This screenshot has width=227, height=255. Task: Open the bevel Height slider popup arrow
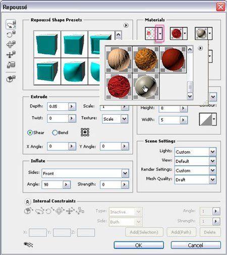click(x=184, y=108)
